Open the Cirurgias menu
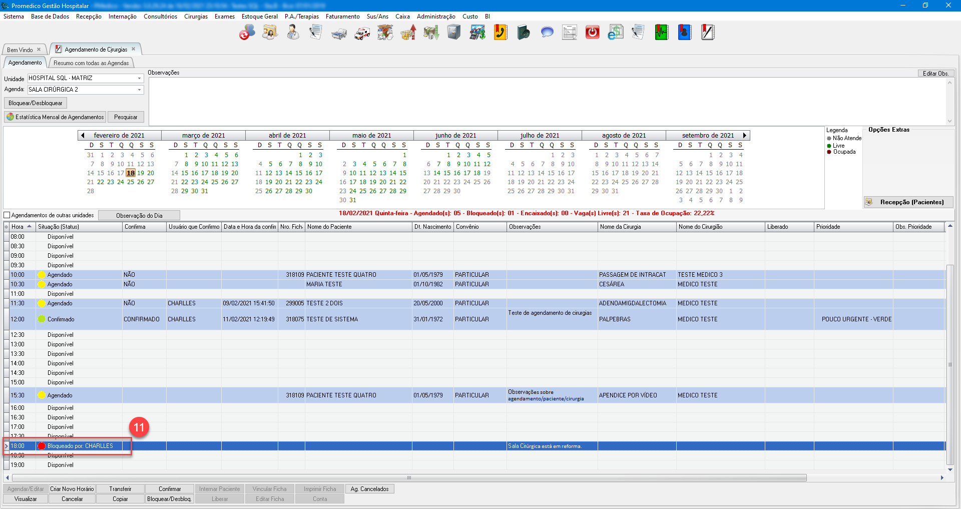This screenshot has height=509, width=961. coord(196,17)
